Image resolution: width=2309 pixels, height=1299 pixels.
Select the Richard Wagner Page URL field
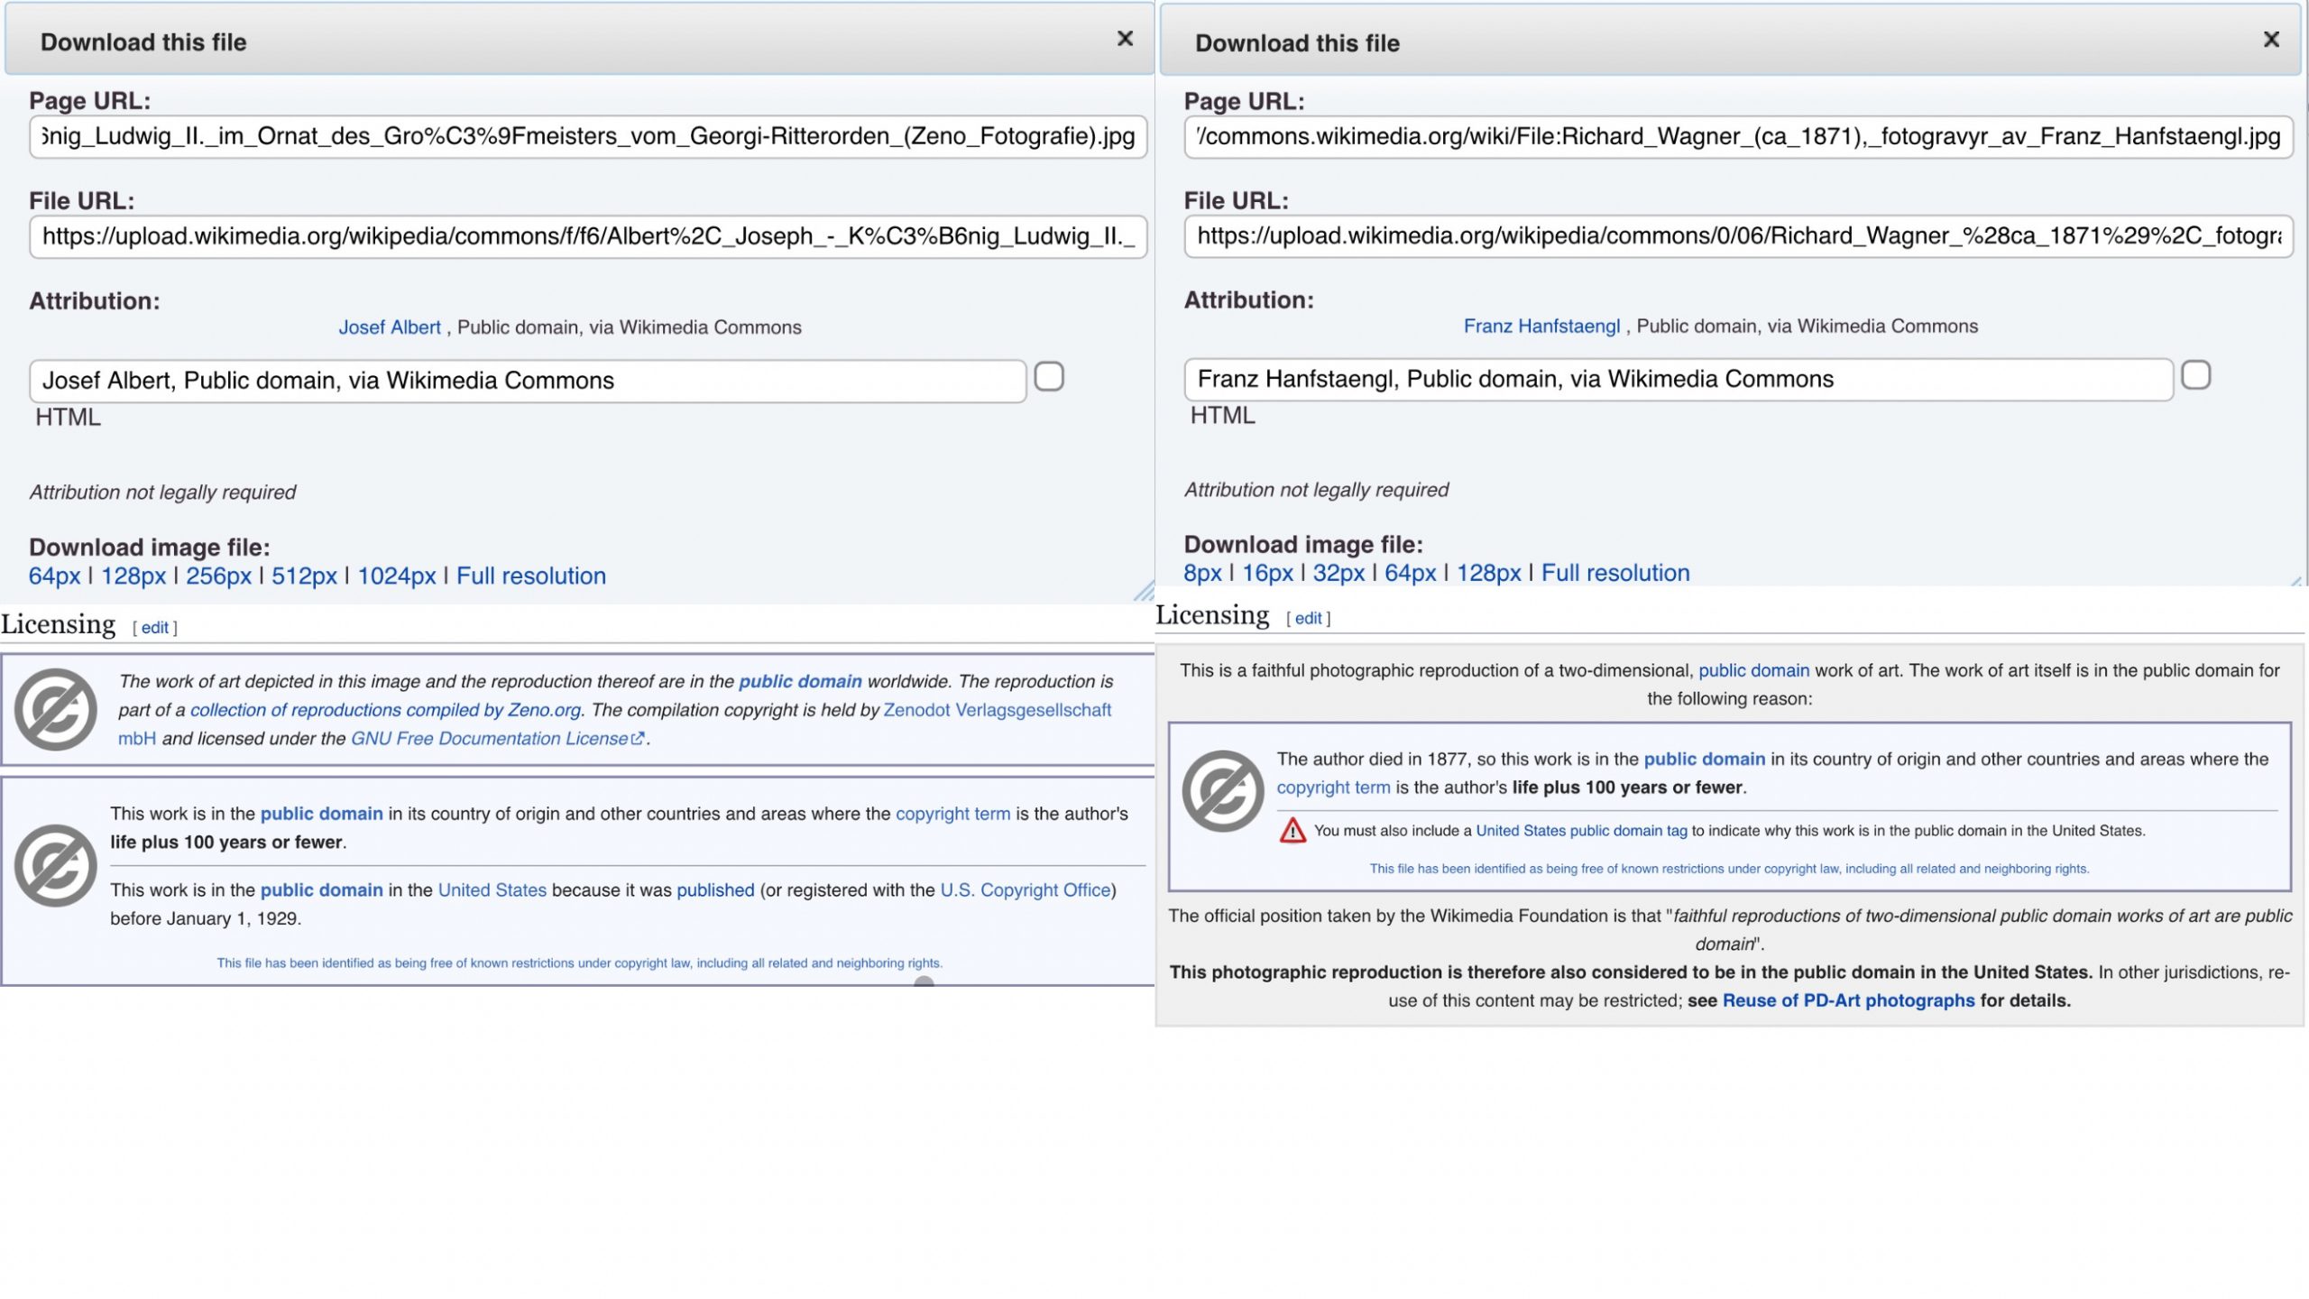pos(1737,137)
